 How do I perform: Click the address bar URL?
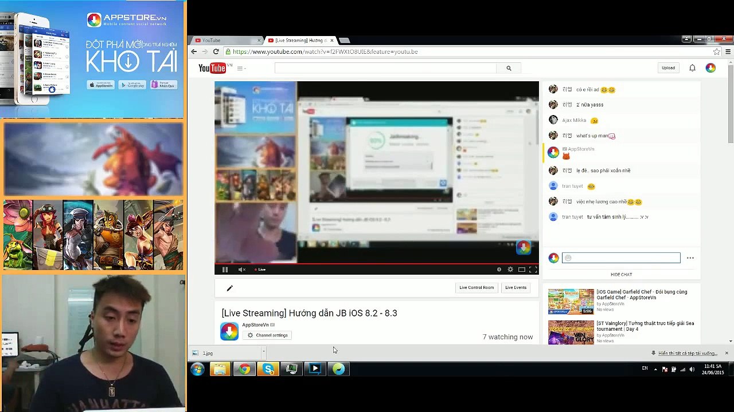coord(325,51)
